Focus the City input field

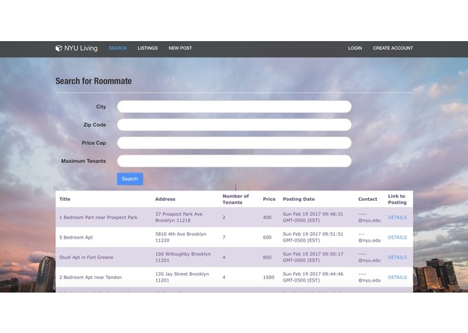(234, 107)
